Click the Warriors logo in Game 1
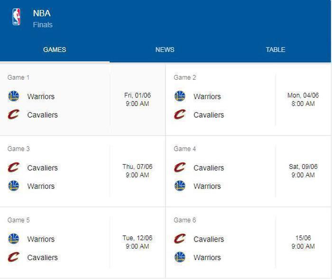The width and height of the screenshot is (332, 279). click(x=14, y=96)
